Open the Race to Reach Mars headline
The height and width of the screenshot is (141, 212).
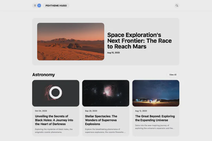pos(139,41)
